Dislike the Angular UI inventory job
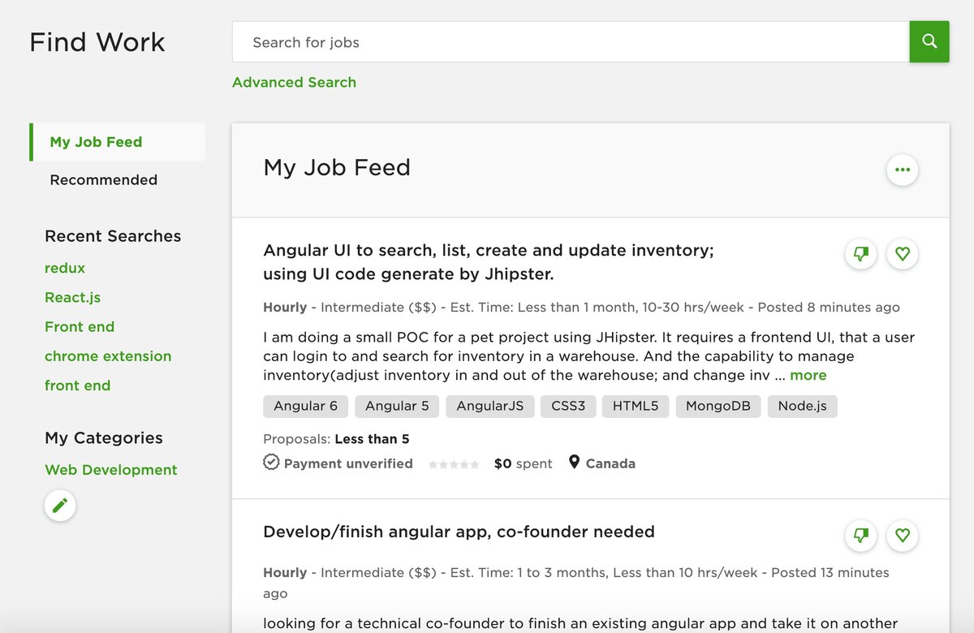The width and height of the screenshot is (974, 633). pyautogui.click(x=861, y=254)
